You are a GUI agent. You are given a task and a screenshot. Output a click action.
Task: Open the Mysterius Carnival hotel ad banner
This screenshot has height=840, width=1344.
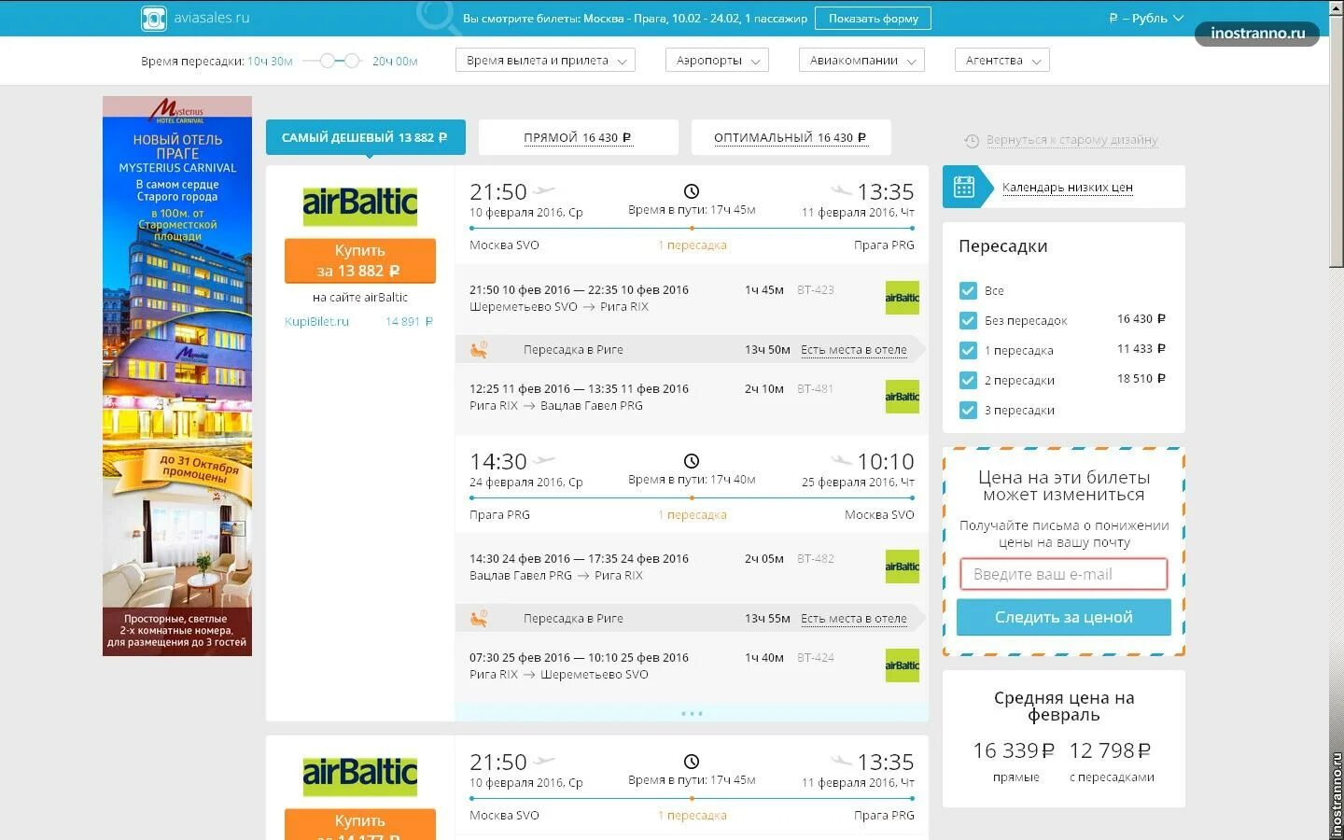tap(177, 376)
